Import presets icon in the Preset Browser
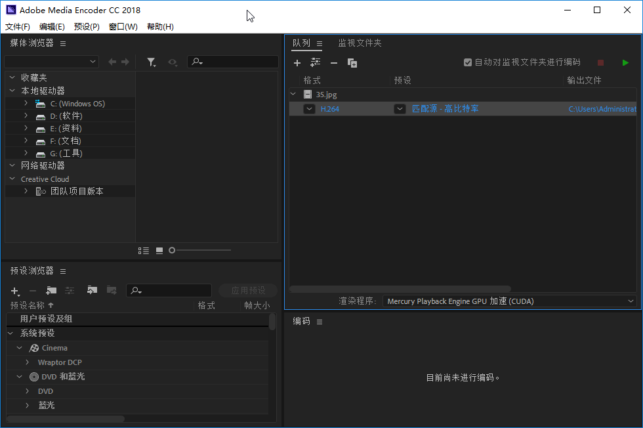Viewport: 643px width, 428px height. 93,290
